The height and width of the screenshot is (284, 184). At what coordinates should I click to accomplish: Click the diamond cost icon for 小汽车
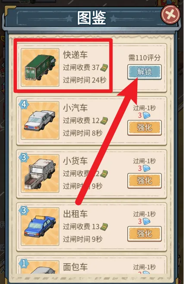coord(146,115)
